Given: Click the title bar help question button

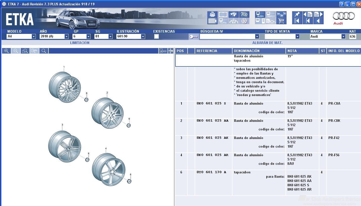Looking at the screenshot, I should click(342, 4).
